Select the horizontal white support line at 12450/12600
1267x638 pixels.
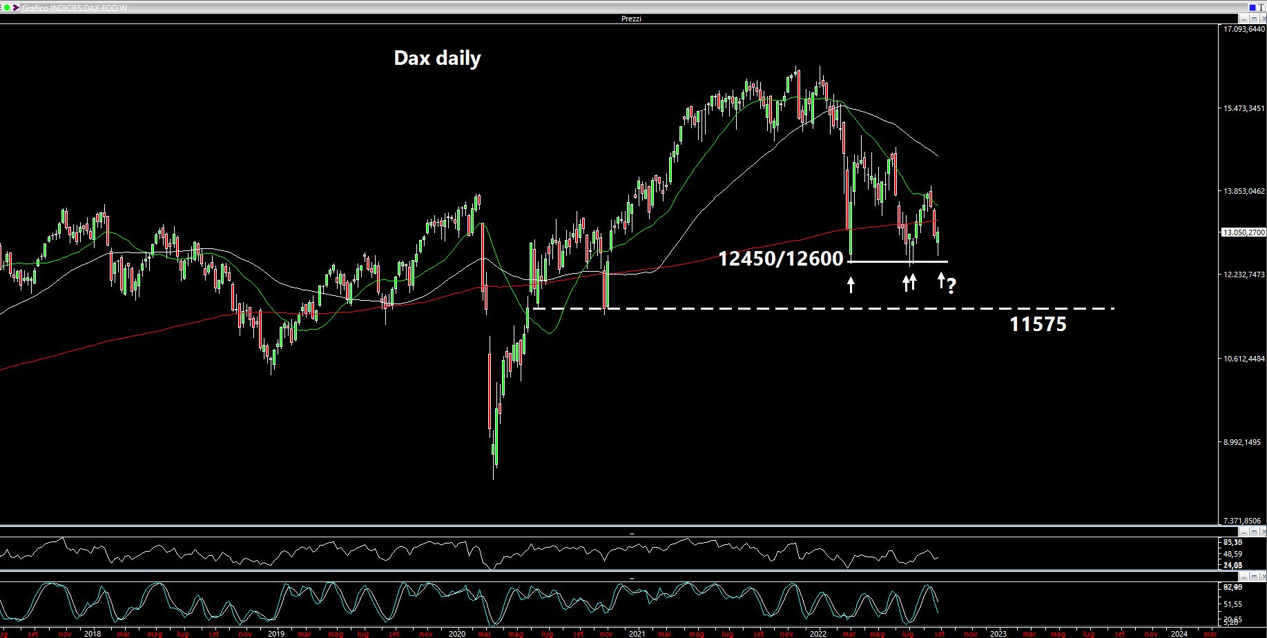tap(898, 261)
